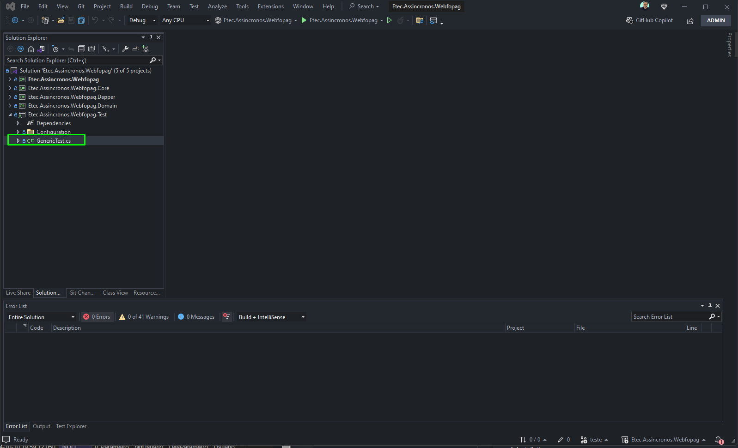Open GitHub Copilot in the title bar
738x448 pixels.
649,20
